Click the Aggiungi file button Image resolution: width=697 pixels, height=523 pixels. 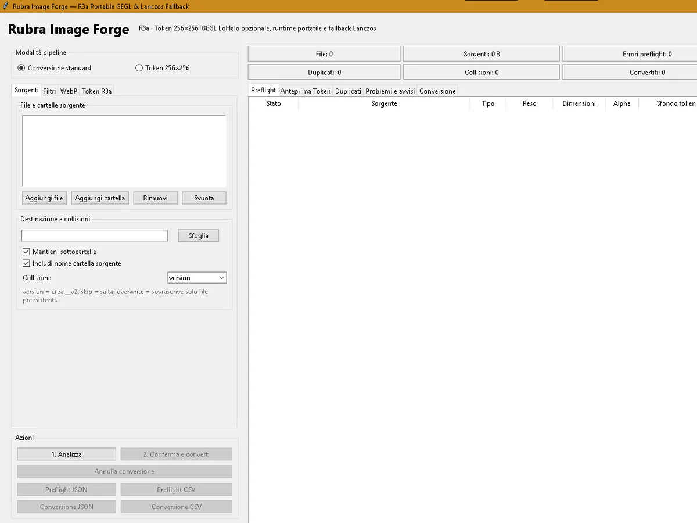click(x=44, y=198)
